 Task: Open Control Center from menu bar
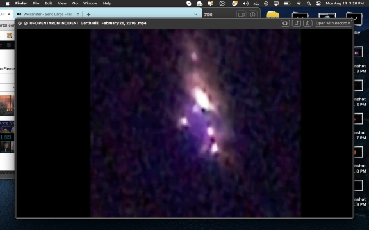click(318, 3)
